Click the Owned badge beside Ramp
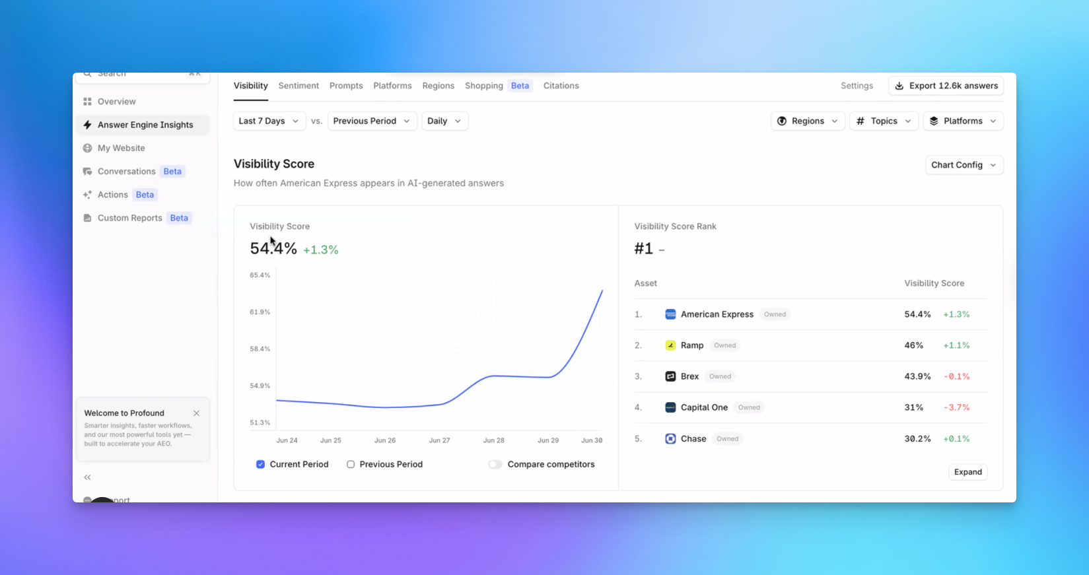 point(724,345)
